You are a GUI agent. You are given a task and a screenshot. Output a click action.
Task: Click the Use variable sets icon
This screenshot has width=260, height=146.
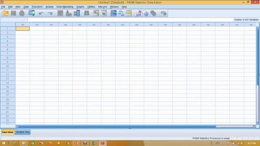point(145,13)
